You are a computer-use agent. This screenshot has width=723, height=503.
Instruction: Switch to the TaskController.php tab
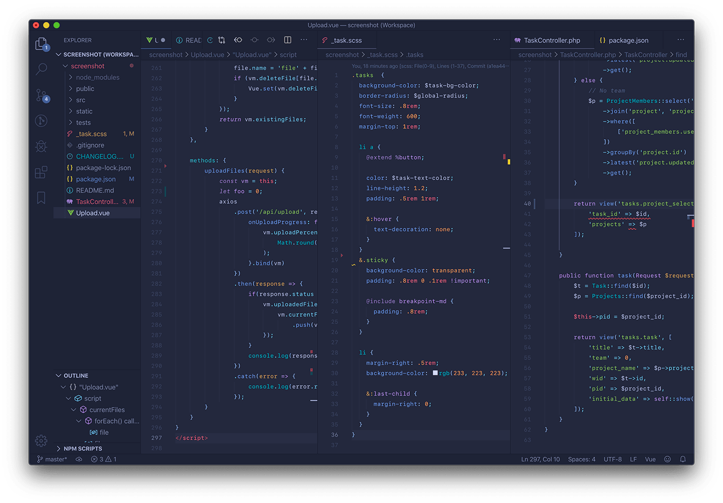point(552,40)
